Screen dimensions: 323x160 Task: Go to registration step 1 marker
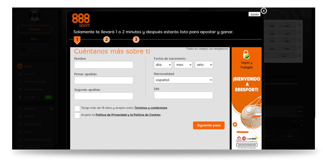[77, 40]
